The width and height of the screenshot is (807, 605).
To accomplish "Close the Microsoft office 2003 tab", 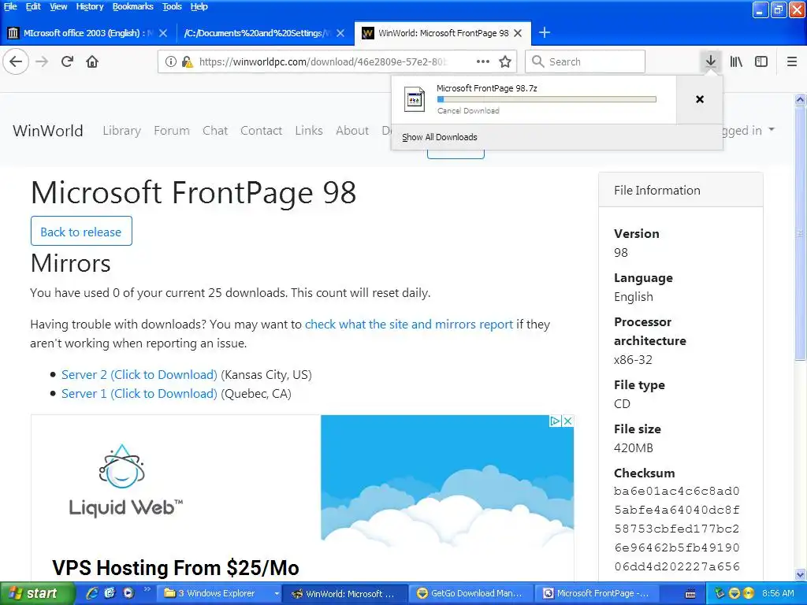I will pyautogui.click(x=163, y=33).
